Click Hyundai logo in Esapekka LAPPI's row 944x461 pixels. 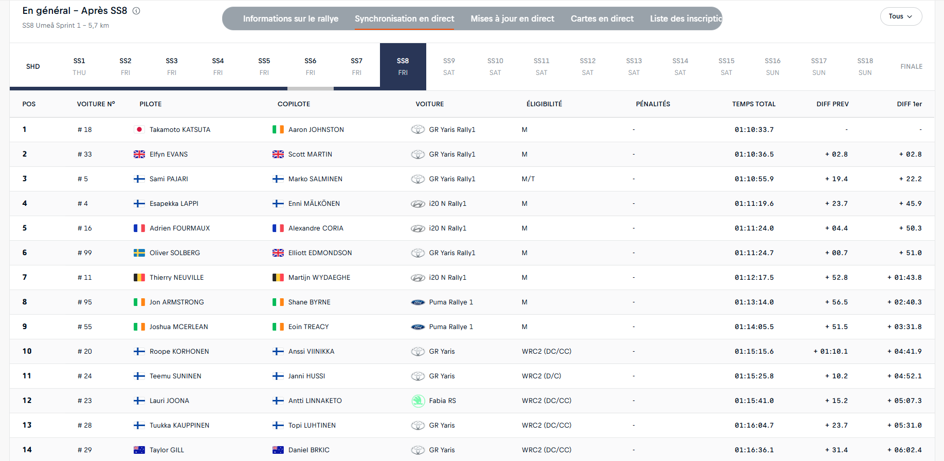418,204
